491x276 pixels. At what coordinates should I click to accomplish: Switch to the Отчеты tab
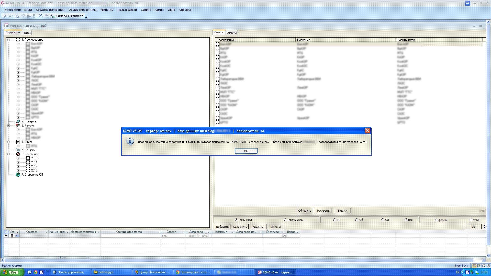232,33
